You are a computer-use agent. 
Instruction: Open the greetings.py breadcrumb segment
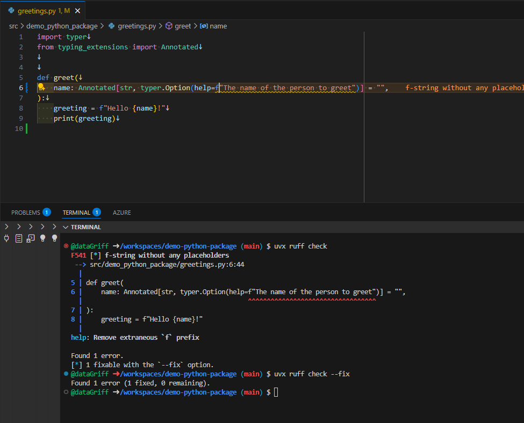[x=137, y=26]
